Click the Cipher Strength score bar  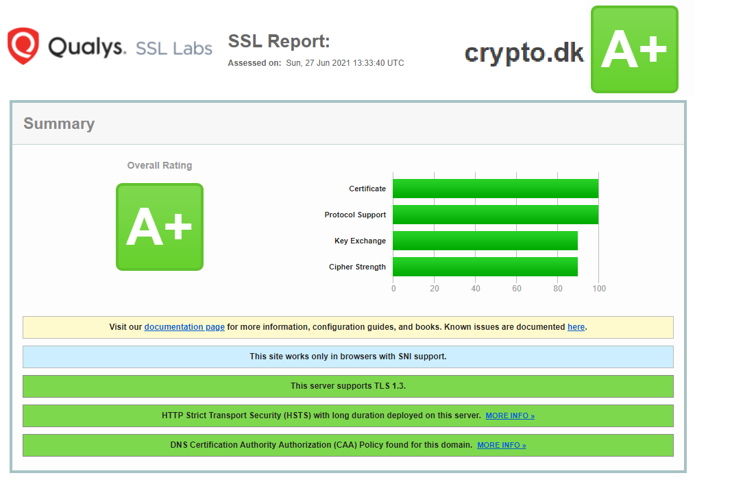pyautogui.click(x=485, y=267)
